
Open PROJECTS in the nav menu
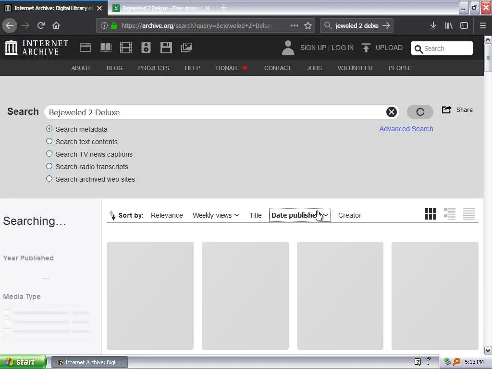pyautogui.click(x=154, y=68)
